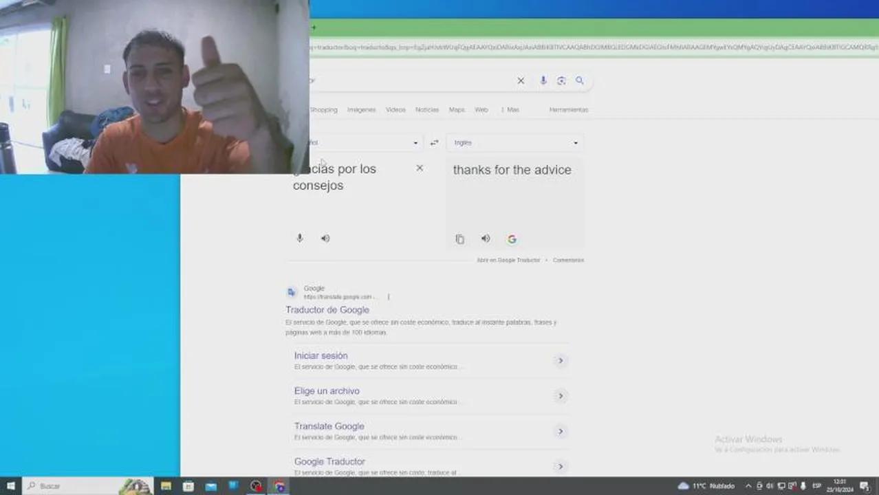
Task: Open the taskbar clock and calendar
Action: 839,486
